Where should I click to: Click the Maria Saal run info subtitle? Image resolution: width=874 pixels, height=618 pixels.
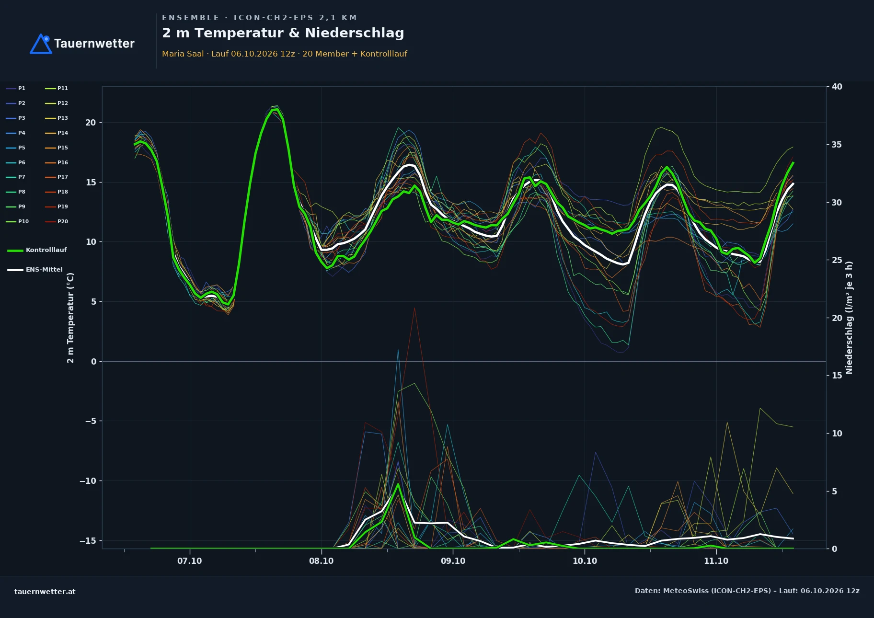tap(285, 54)
